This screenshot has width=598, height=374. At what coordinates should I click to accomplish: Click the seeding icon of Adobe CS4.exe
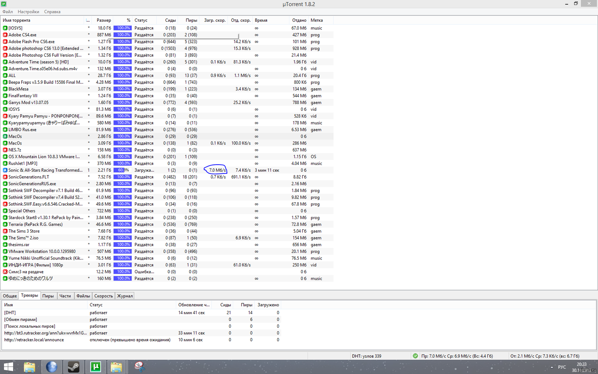point(5,35)
